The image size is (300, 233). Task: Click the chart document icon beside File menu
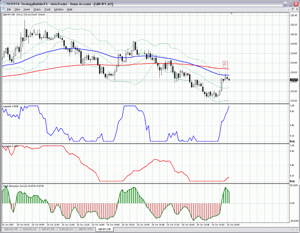(3, 10)
